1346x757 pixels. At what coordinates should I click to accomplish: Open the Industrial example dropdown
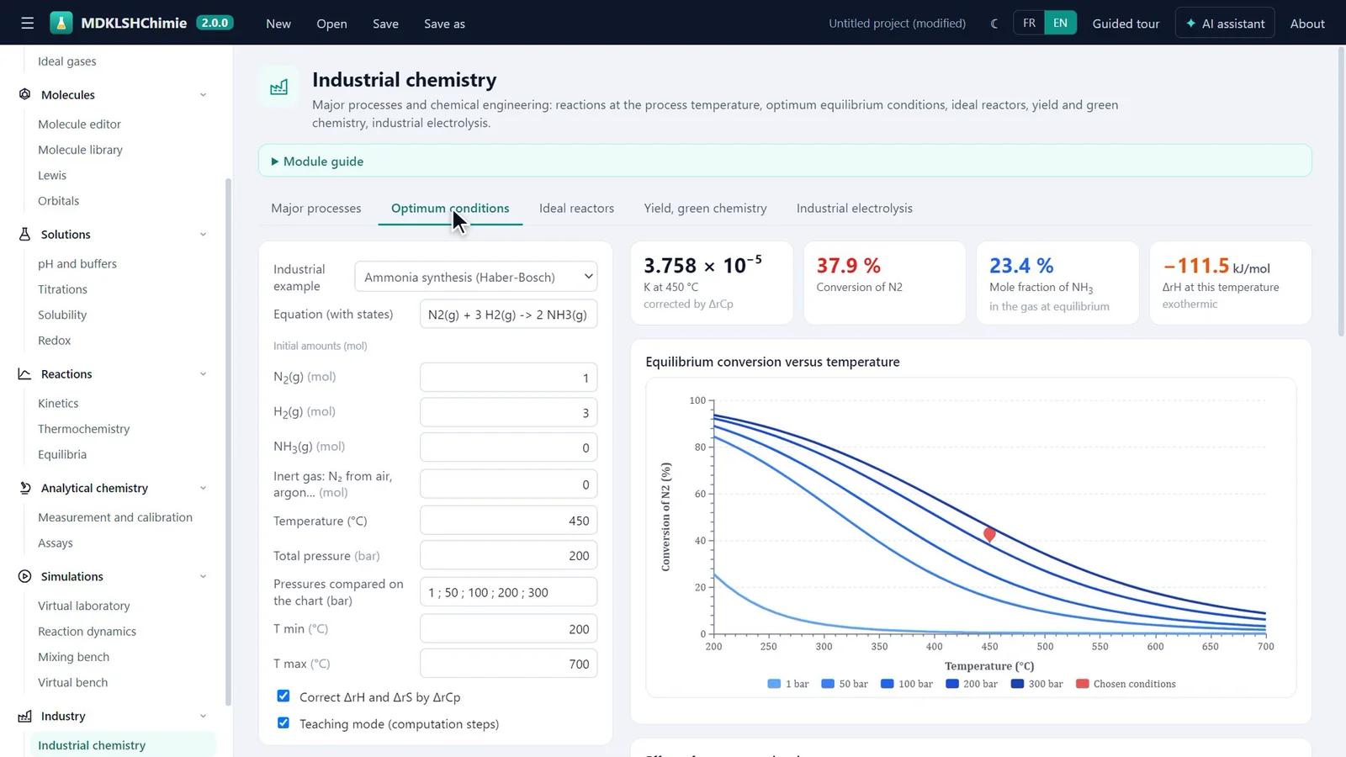tap(476, 277)
